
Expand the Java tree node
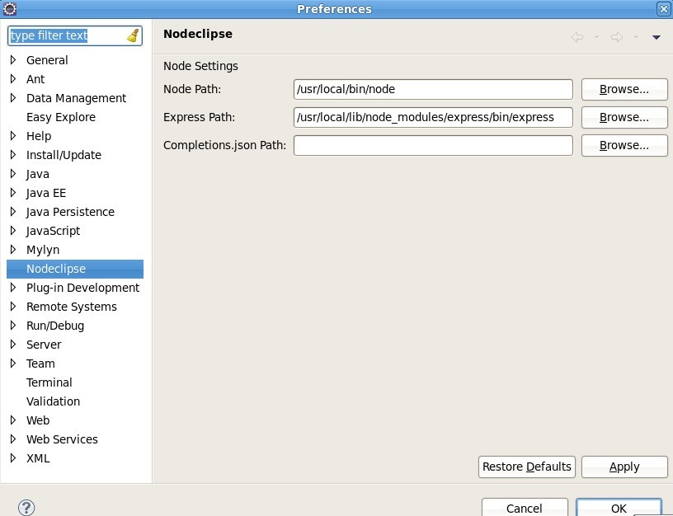pos(13,174)
